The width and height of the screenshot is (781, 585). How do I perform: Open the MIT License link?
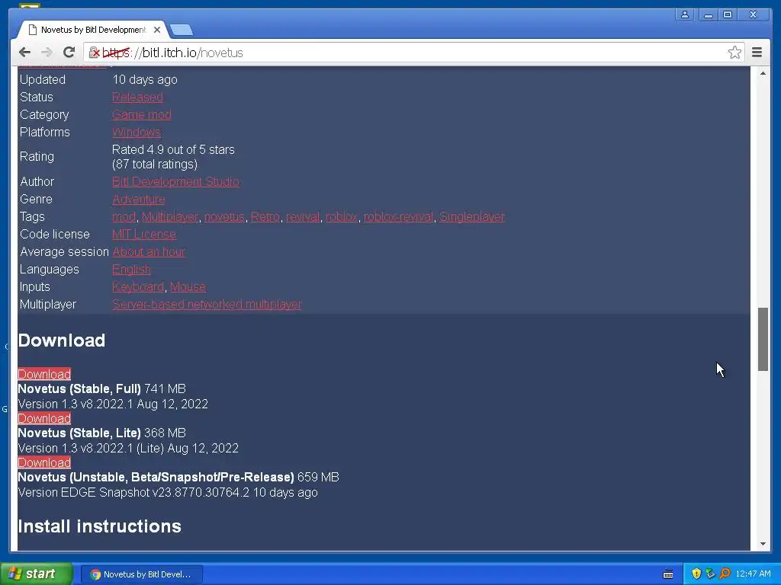click(x=144, y=235)
